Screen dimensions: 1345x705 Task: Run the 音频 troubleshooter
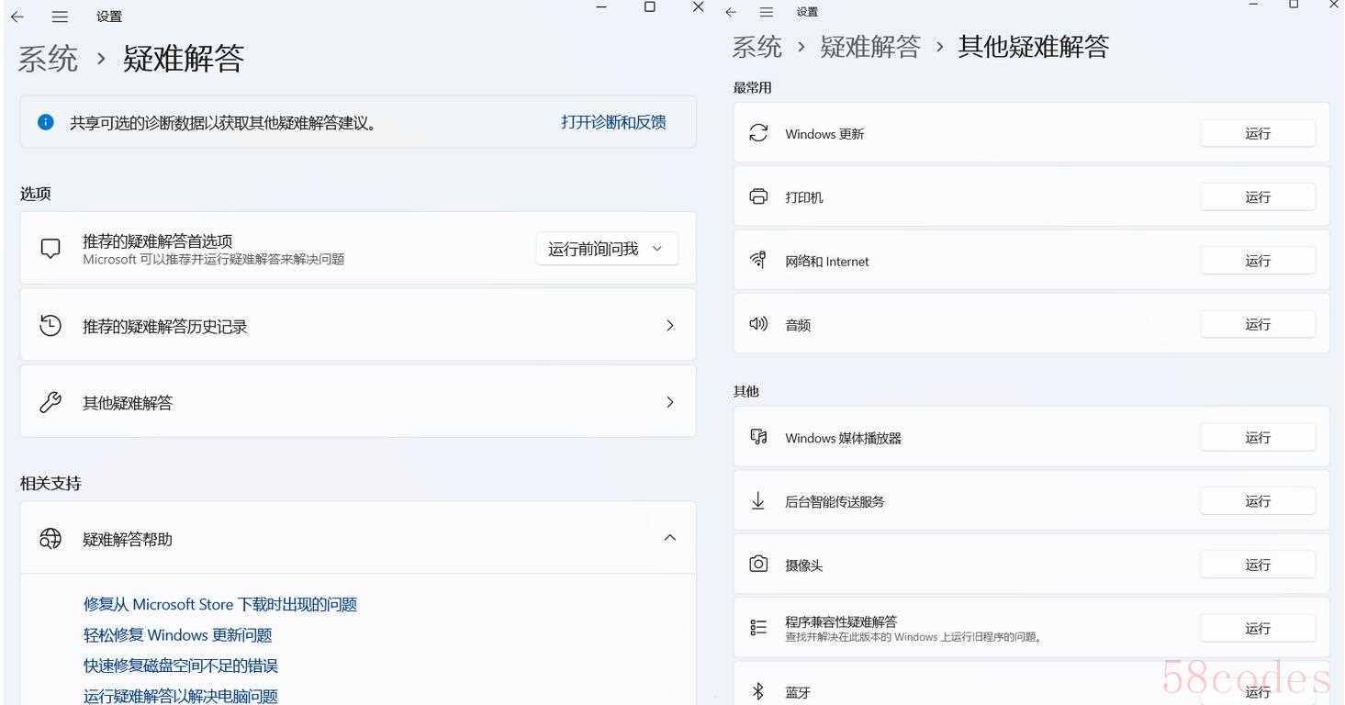pos(1258,324)
